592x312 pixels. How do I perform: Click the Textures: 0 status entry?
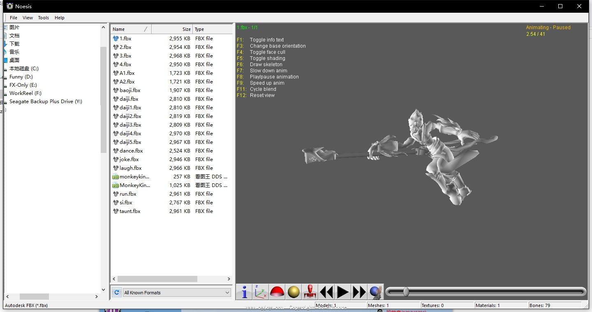coord(447,305)
